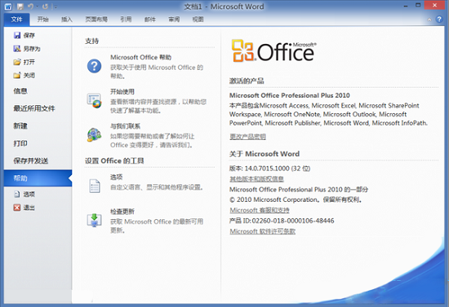Open the Customize Quick Access Toolbar dropdown
Screen dimensions: 449x307
56,7
